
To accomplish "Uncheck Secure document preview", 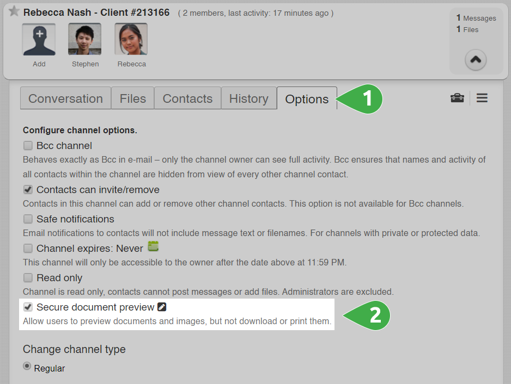I will click(x=27, y=307).
